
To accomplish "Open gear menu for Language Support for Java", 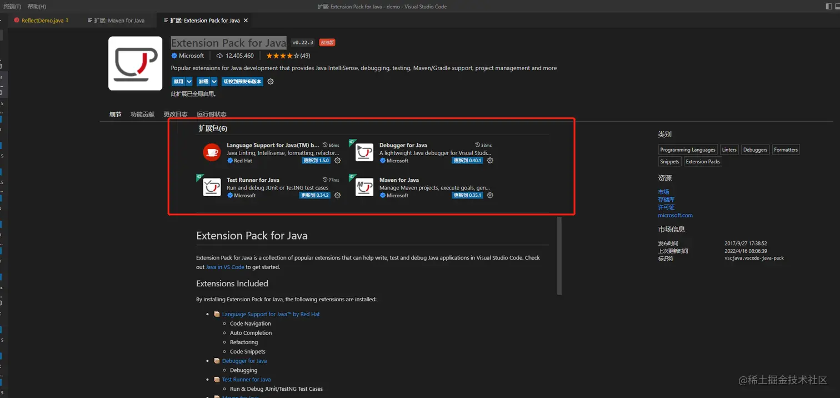I will tap(337, 161).
